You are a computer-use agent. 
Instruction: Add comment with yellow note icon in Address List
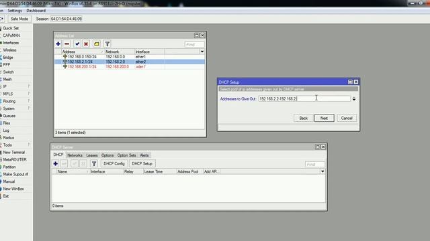(97, 44)
